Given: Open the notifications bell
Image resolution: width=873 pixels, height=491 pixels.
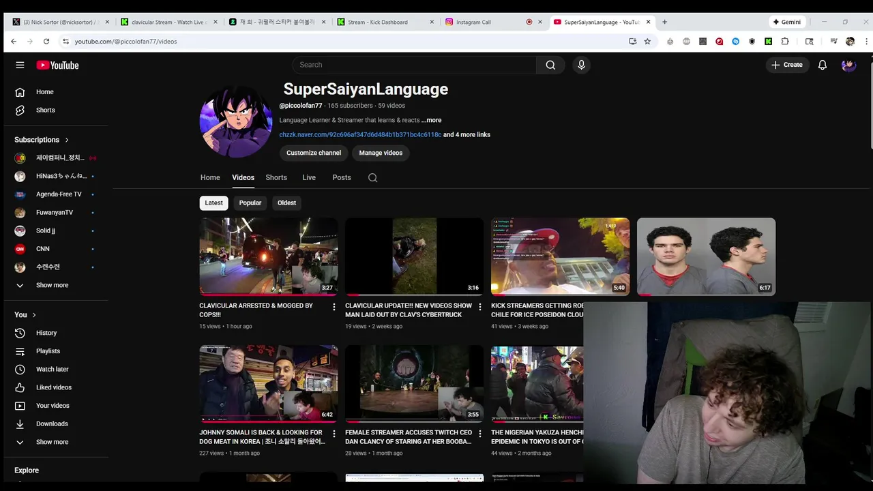Looking at the screenshot, I should [823, 65].
